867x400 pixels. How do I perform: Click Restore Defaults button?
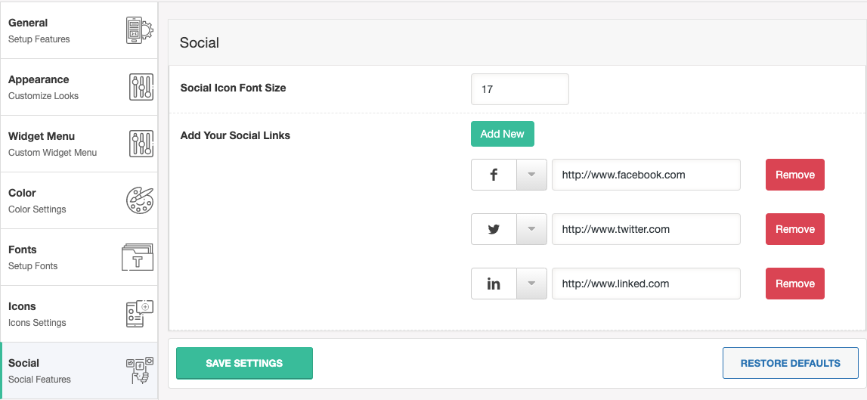[x=790, y=363]
